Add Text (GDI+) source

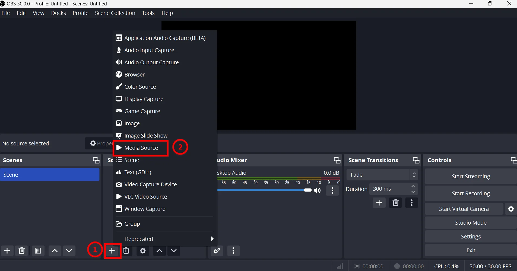pos(165,172)
